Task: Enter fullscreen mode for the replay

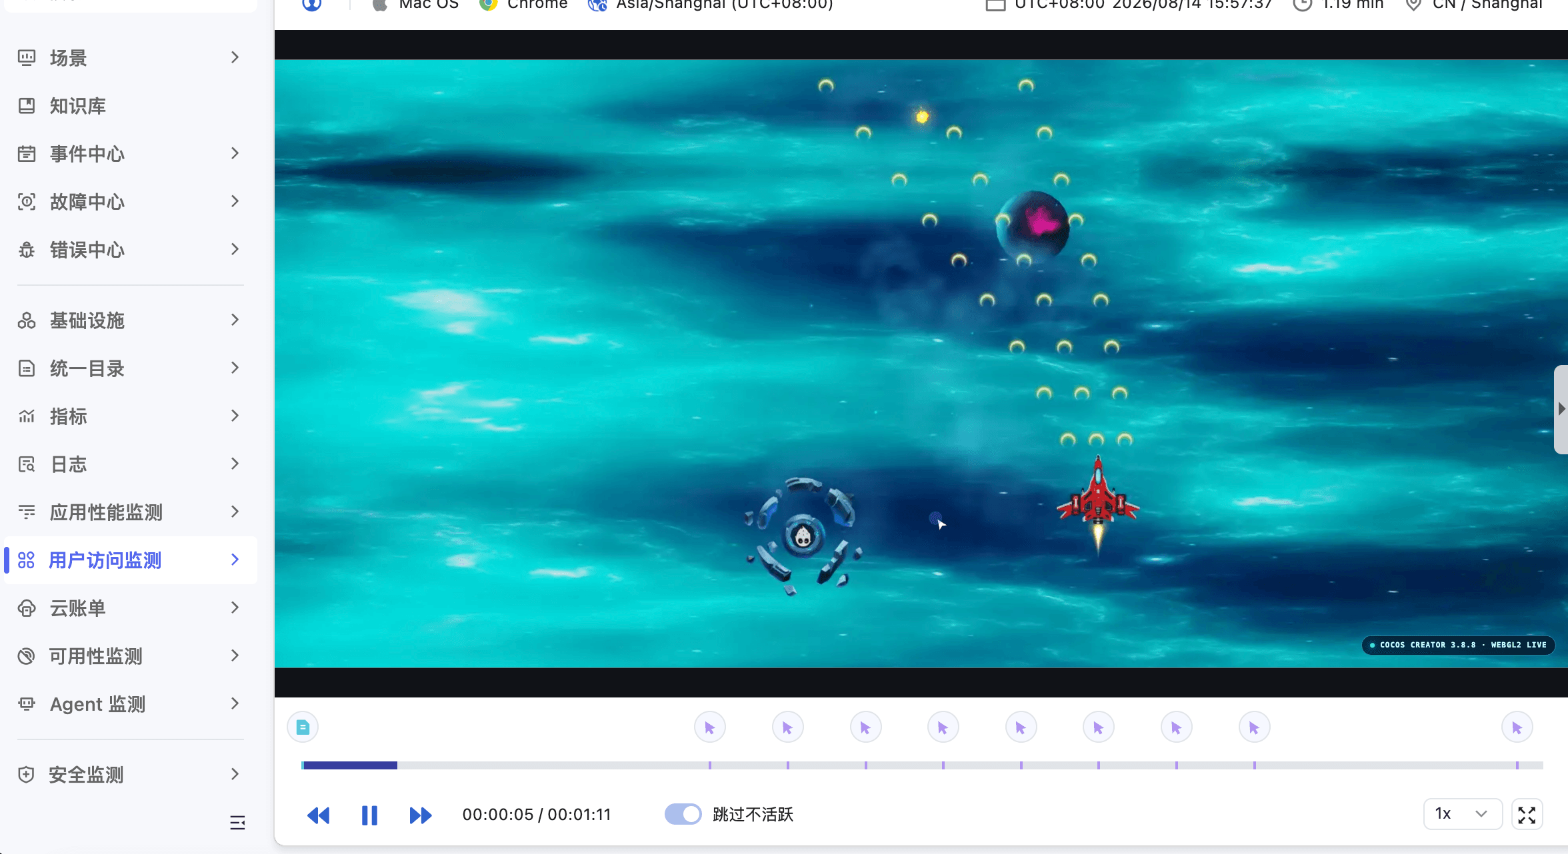Action: pos(1527,815)
